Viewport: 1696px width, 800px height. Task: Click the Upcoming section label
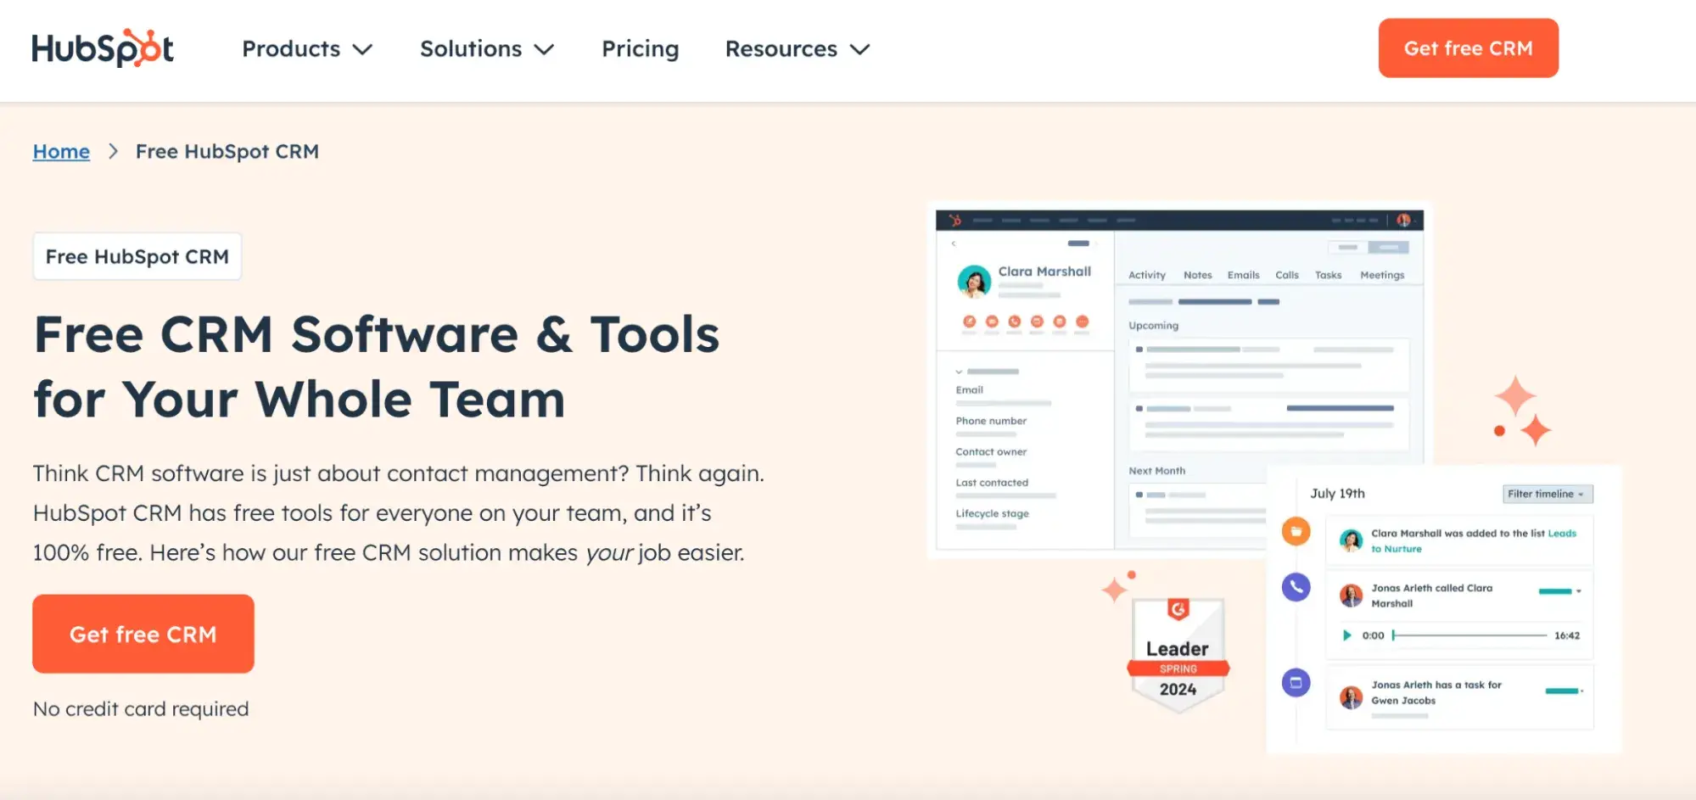point(1153,326)
